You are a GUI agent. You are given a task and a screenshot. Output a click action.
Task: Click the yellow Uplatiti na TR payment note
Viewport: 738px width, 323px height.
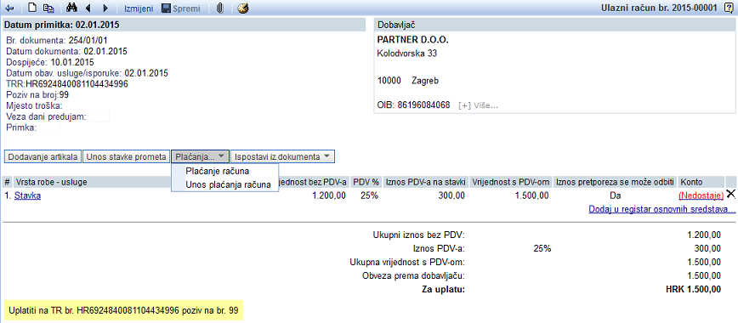point(124,310)
